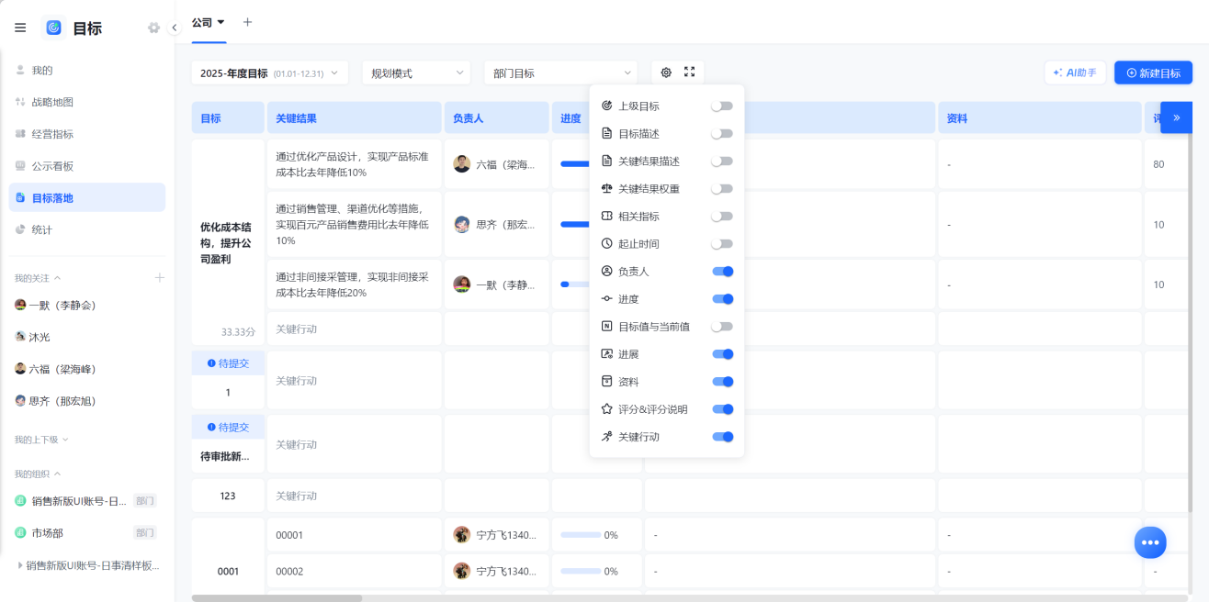Click progress bar in 六福 row
Screen dimensions: 1209x602
click(x=575, y=164)
